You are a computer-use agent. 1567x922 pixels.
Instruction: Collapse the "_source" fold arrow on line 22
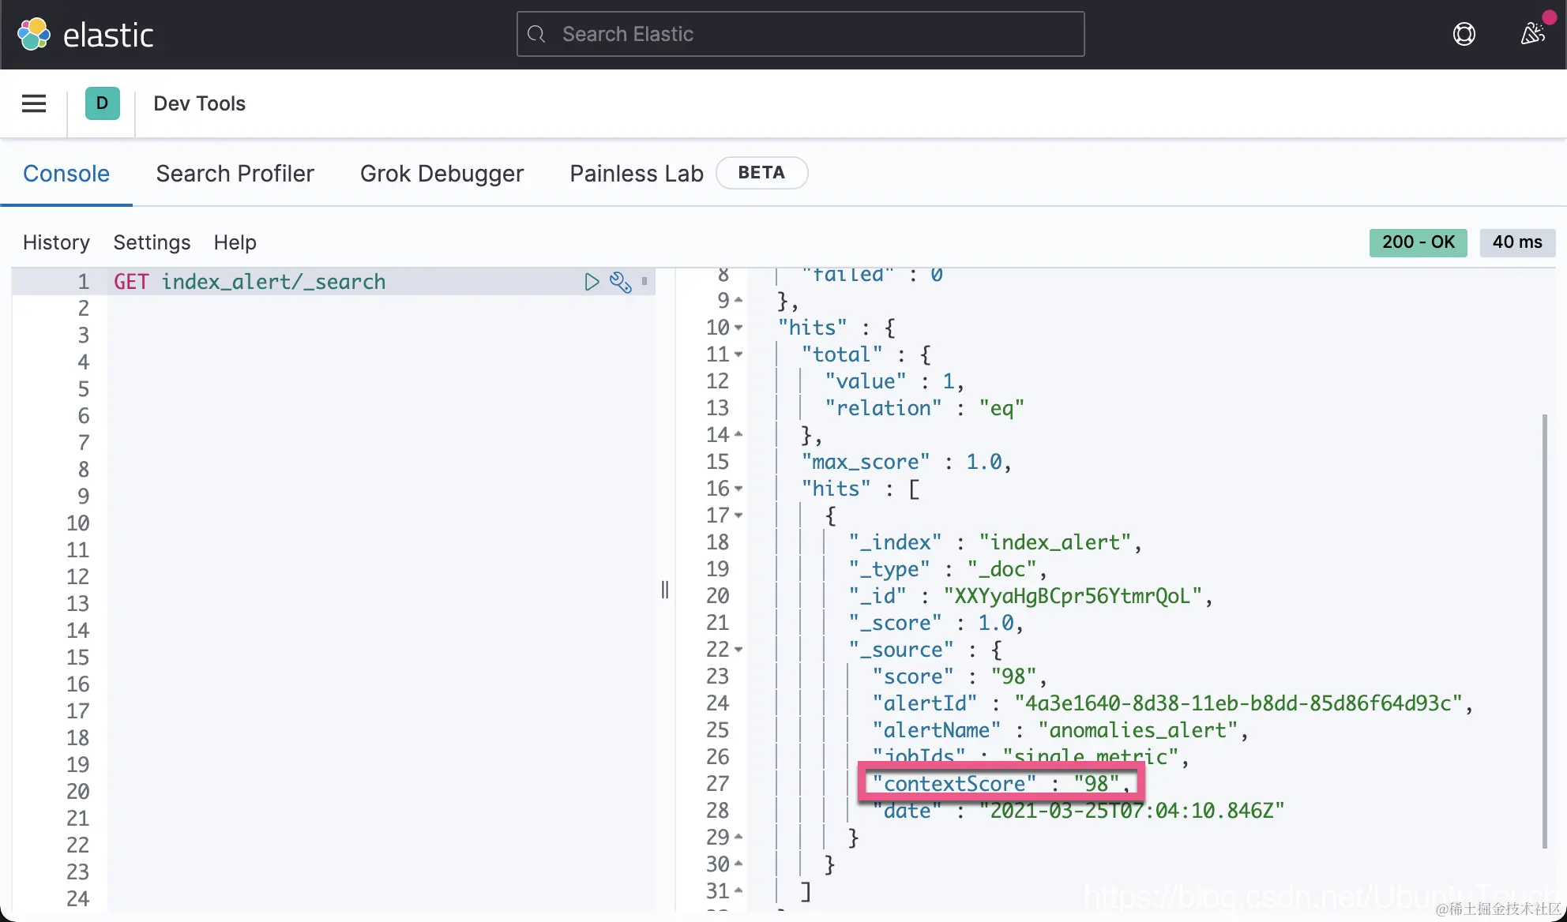[x=738, y=650]
